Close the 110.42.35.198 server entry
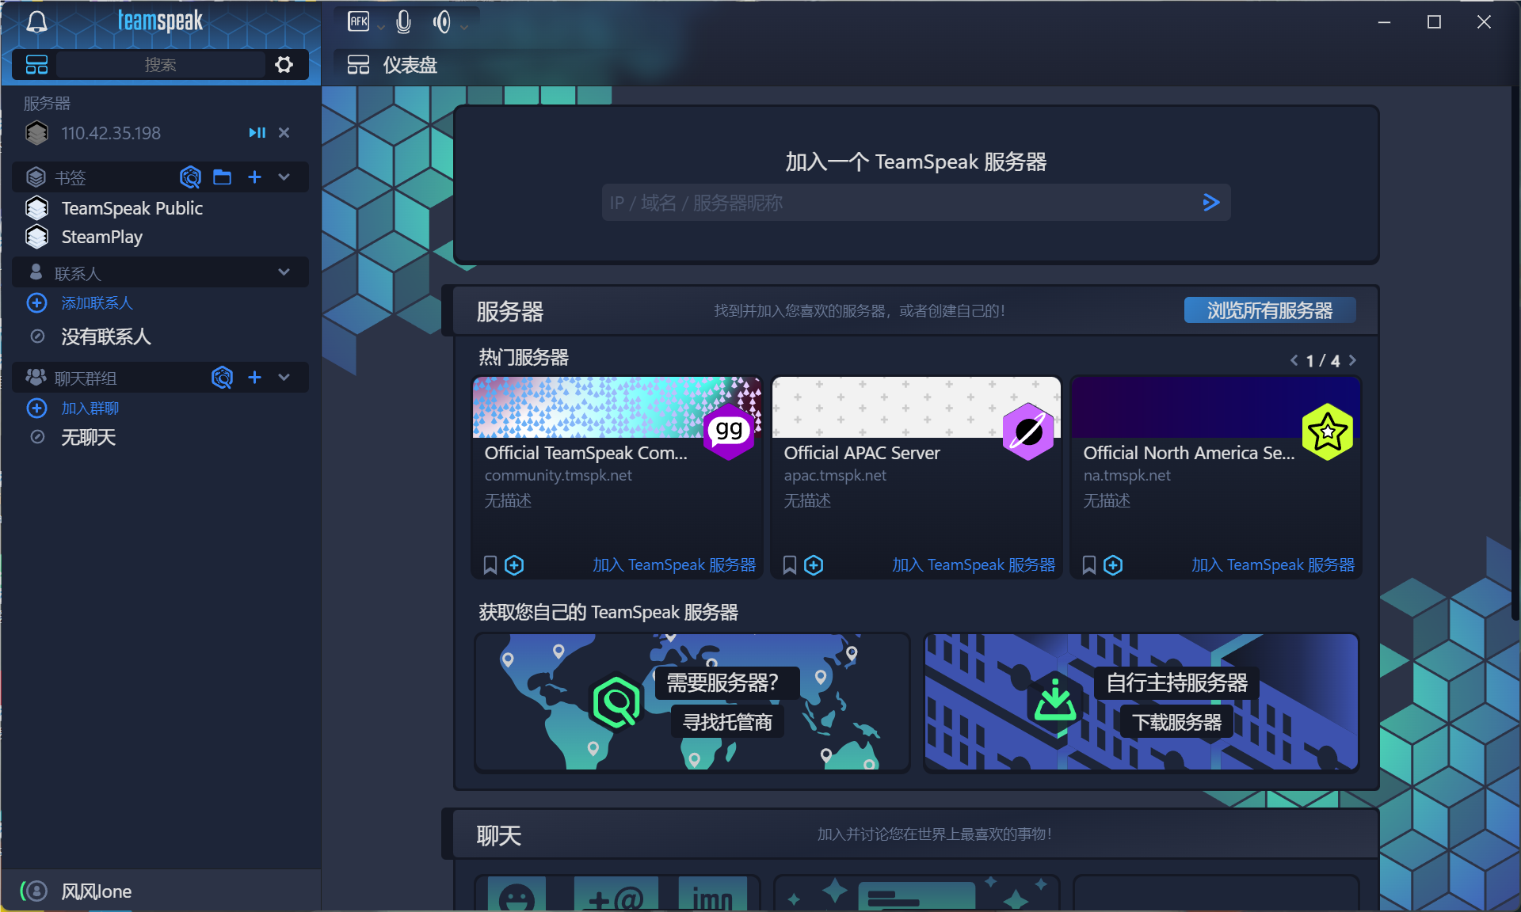Image resolution: width=1521 pixels, height=912 pixels. click(284, 133)
